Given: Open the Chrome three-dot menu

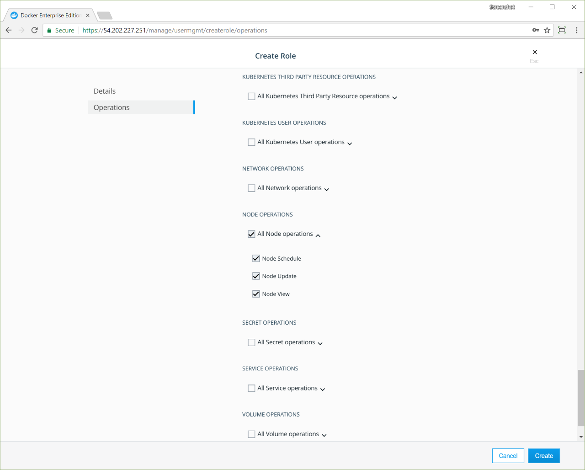Looking at the screenshot, I should [576, 30].
